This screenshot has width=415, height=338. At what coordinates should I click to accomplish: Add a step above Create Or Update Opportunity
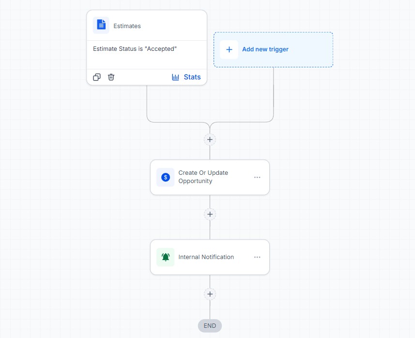[210, 139]
